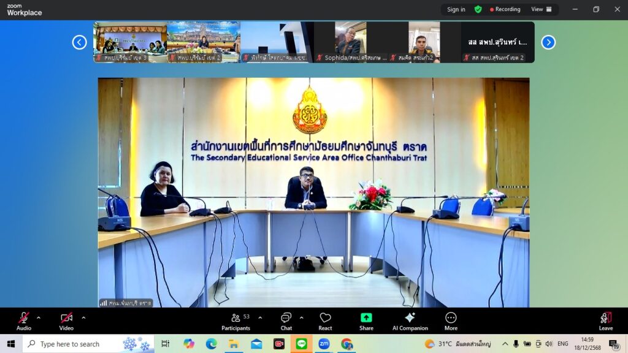Open the AI Companion
Image resolution: width=628 pixels, height=353 pixels.
410,318
